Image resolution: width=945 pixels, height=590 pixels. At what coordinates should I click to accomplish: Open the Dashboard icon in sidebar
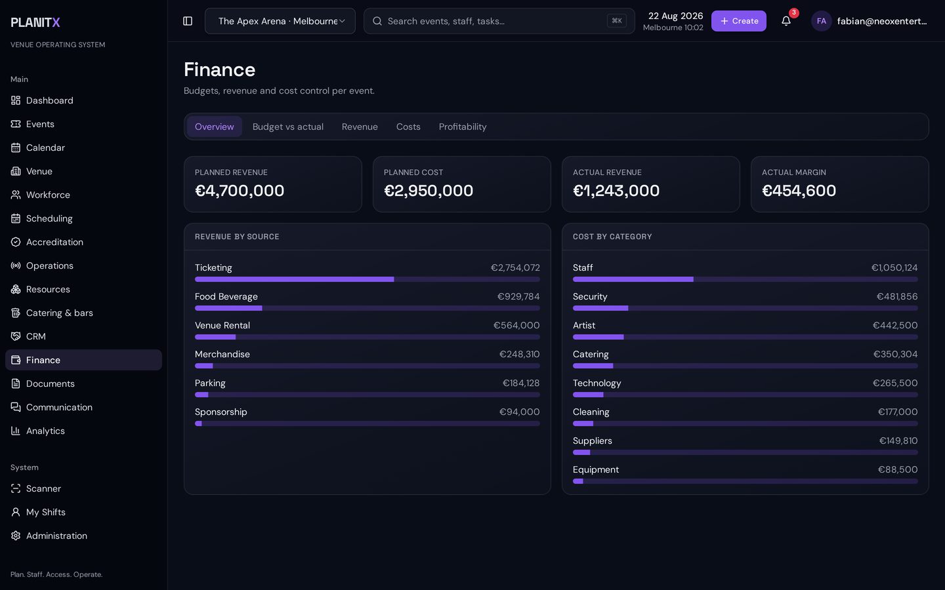coord(16,100)
